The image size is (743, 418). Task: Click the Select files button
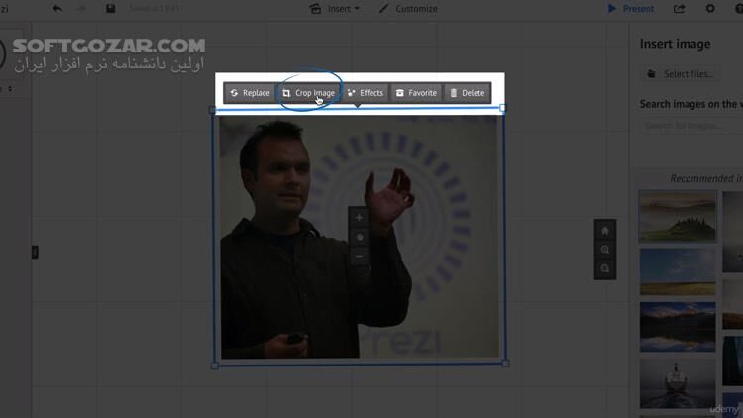coord(682,74)
